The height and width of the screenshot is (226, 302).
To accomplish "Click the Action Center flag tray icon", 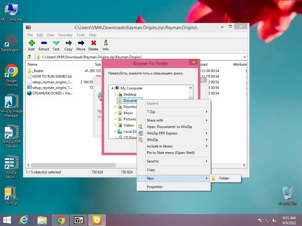I will (x=260, y=220).
